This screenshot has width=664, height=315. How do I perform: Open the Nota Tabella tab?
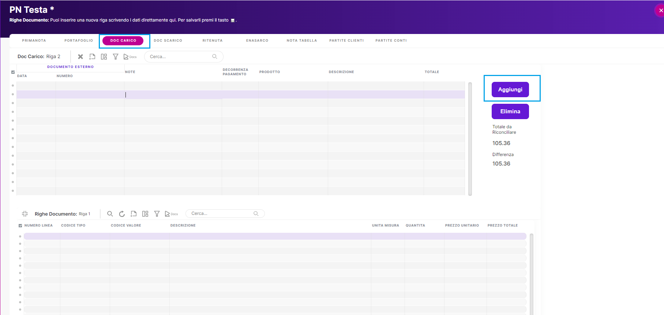(x=302, y=41)
